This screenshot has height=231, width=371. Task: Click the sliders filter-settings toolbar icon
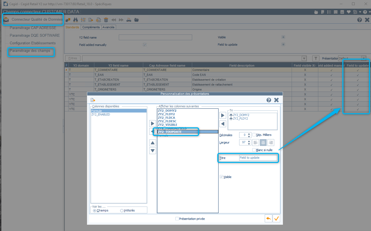click(83, 20)
